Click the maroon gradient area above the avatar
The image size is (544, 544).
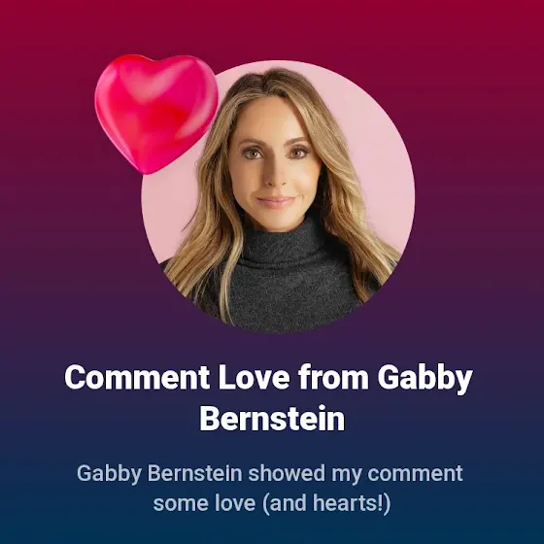[x=272, y=28]
